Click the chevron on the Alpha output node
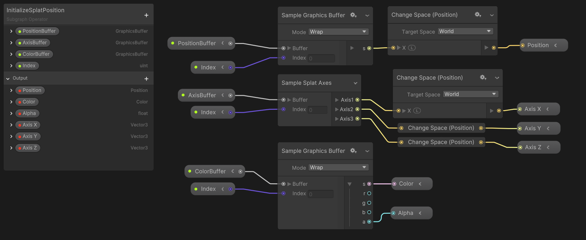This screenshot has width=586, height=240. 420,213
